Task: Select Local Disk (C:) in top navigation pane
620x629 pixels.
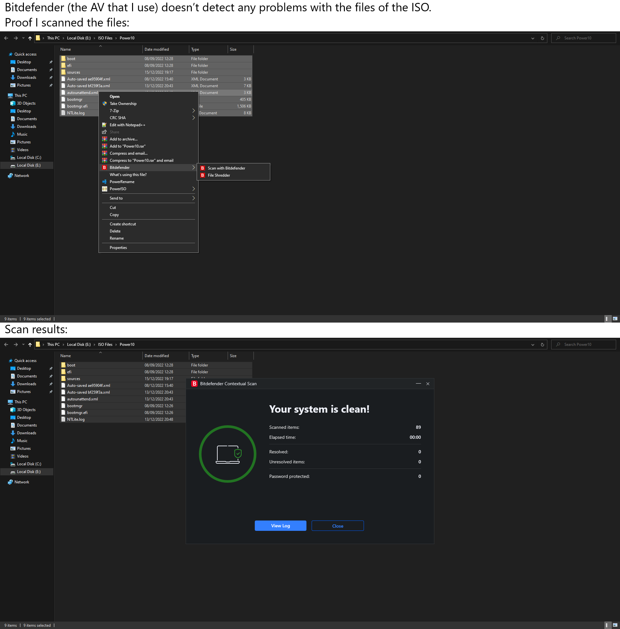Action: (x=29, y=158)
